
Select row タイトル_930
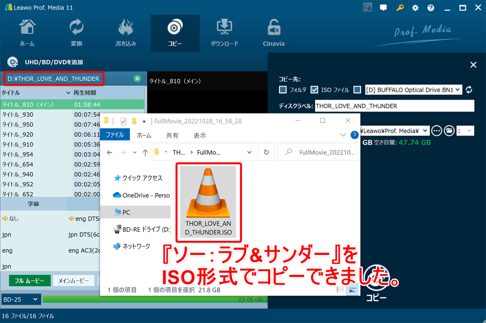(x=51, y=114)
